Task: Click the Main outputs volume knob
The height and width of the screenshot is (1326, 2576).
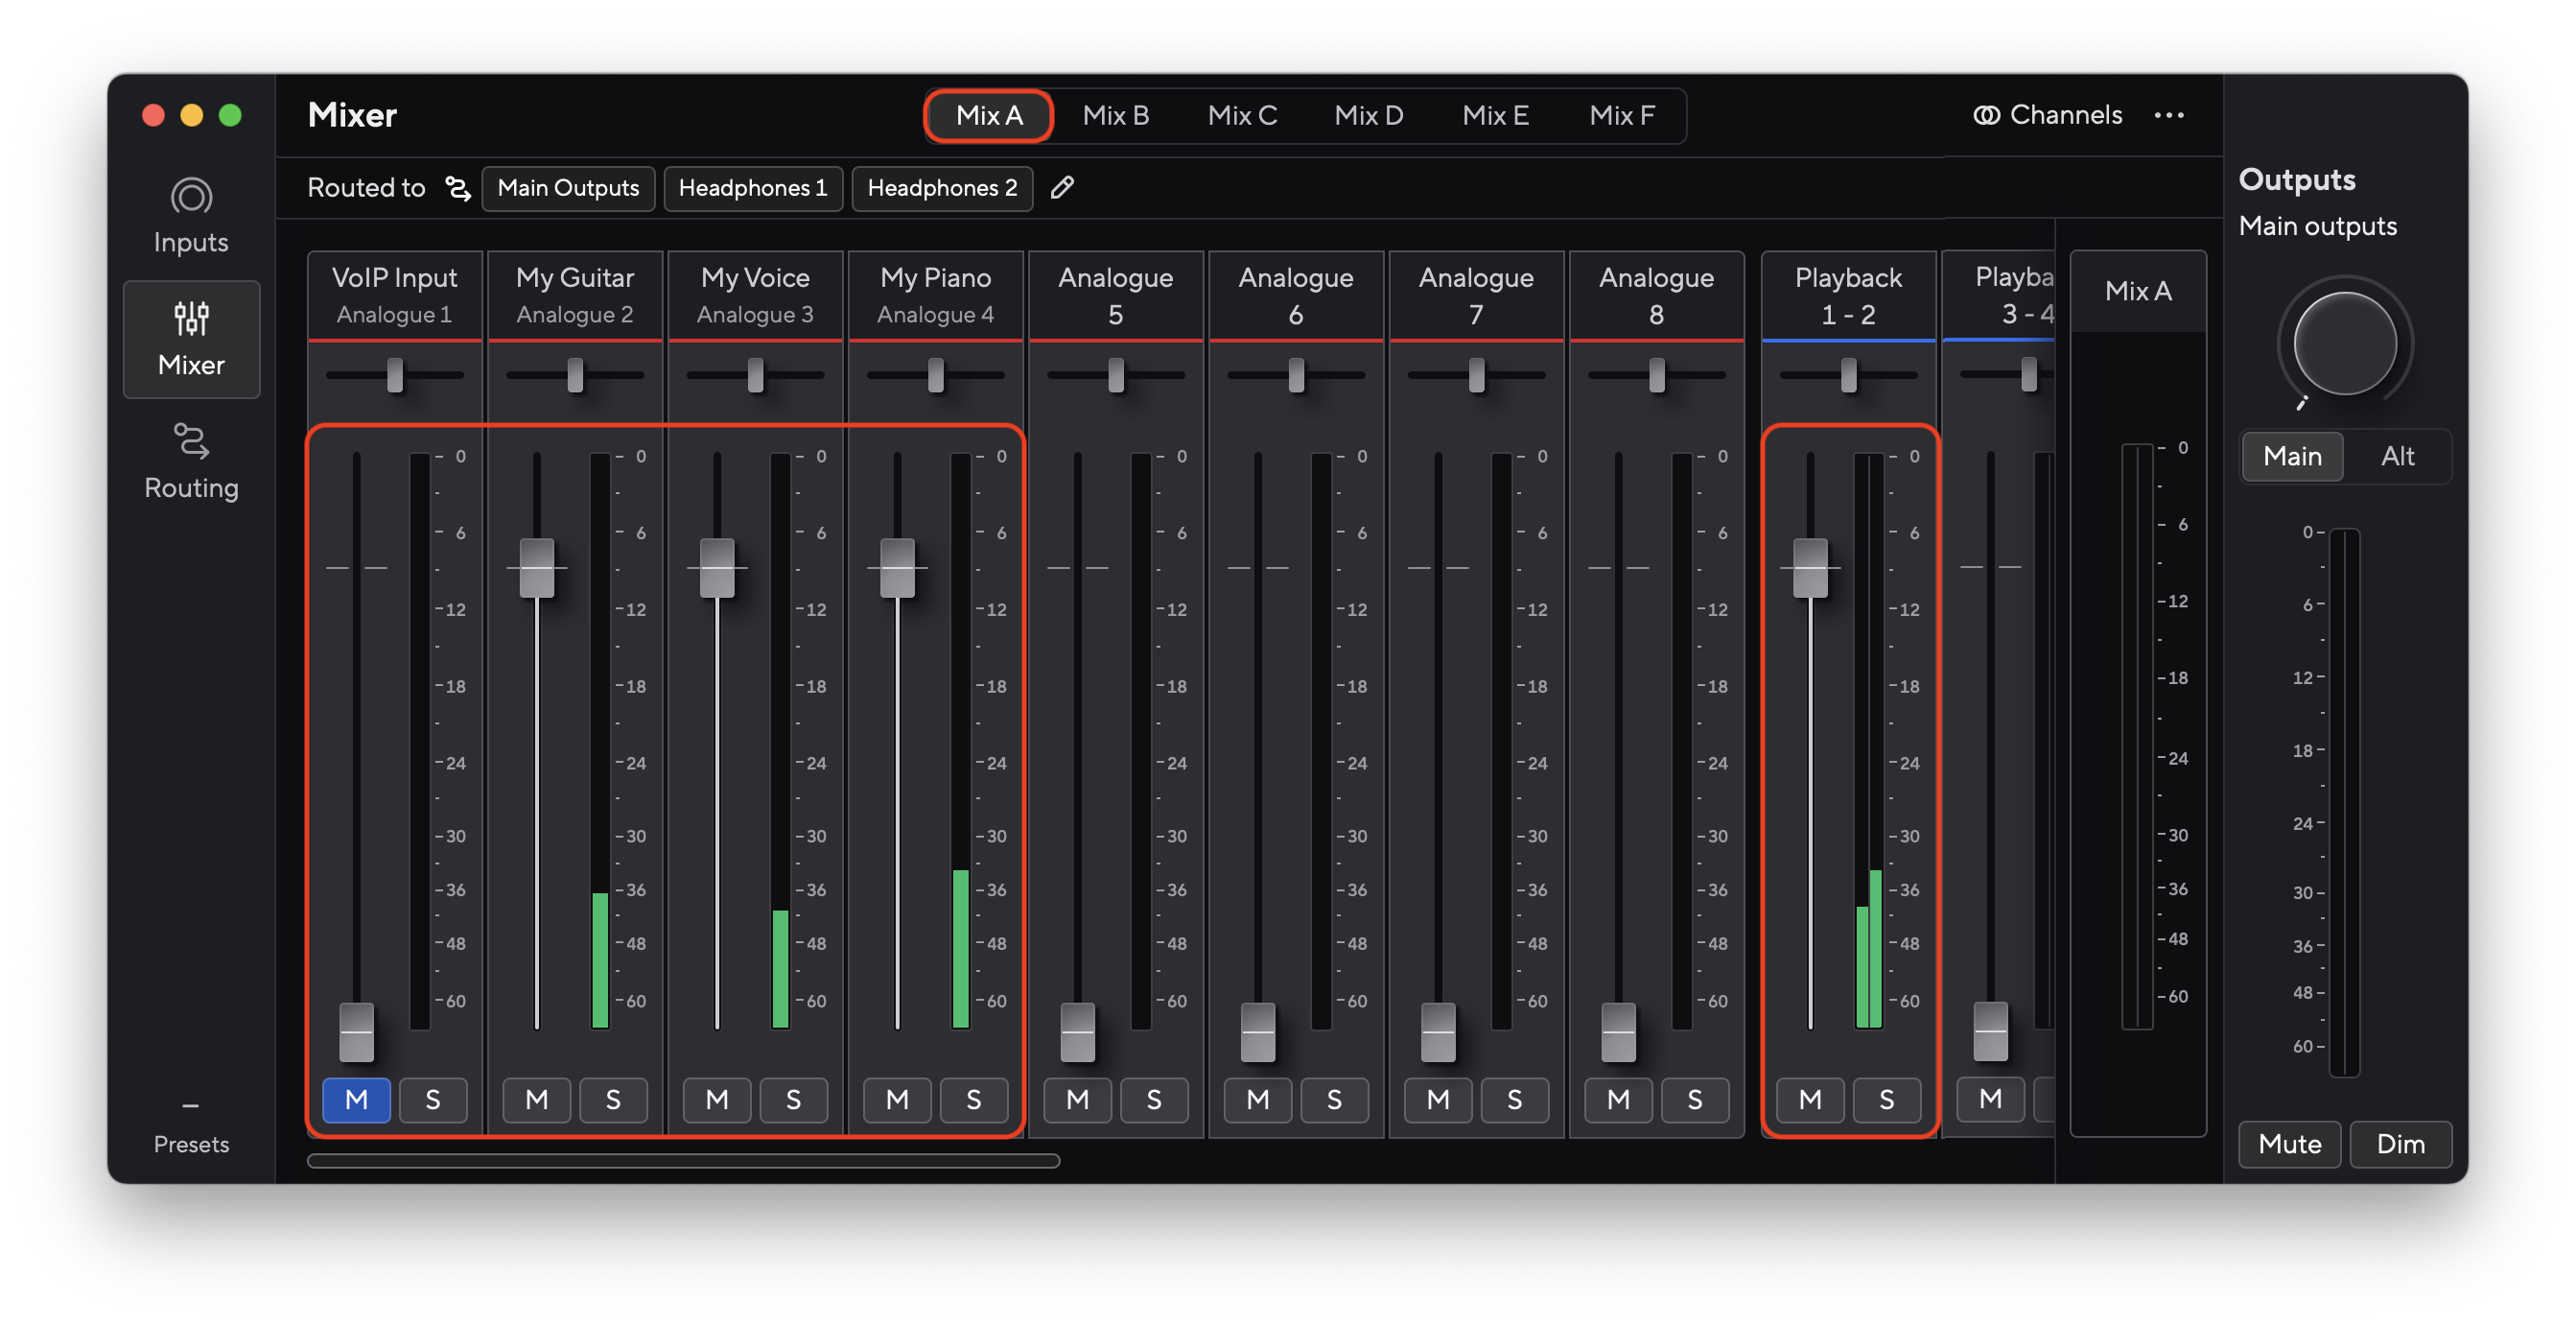Action: 2344,343
